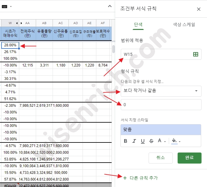Select the cell showing 3,311
This screenshot has height=187, width=207.
pos(44,65)
